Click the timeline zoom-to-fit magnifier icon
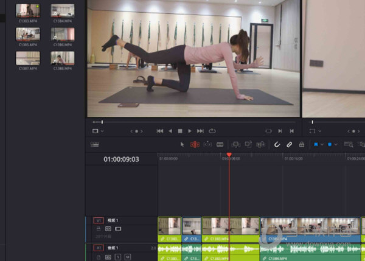The width and height of the screenshot is (365, 261). coord(349,145)
